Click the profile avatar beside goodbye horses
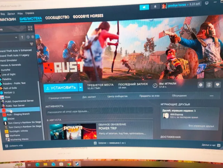Screen dimensions: 223x168 pyautogui.click(x=164, y=6)
